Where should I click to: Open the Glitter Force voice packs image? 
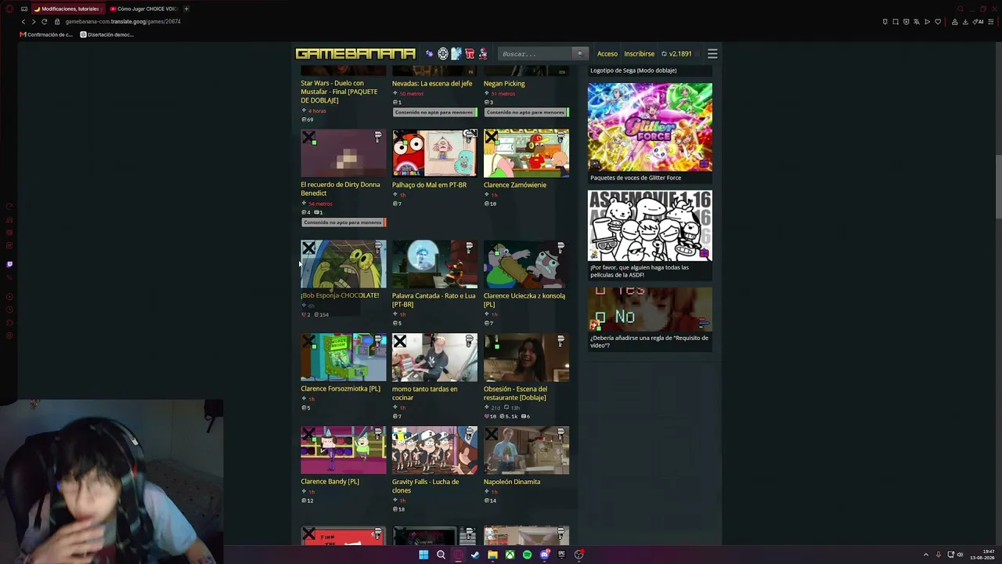point(650,127)
